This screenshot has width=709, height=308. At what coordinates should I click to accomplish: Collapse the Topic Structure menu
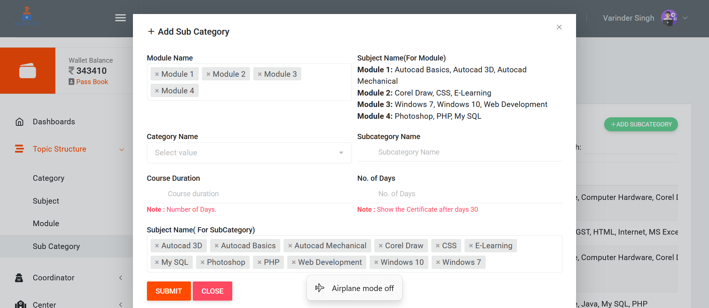[x=121, y=149]
